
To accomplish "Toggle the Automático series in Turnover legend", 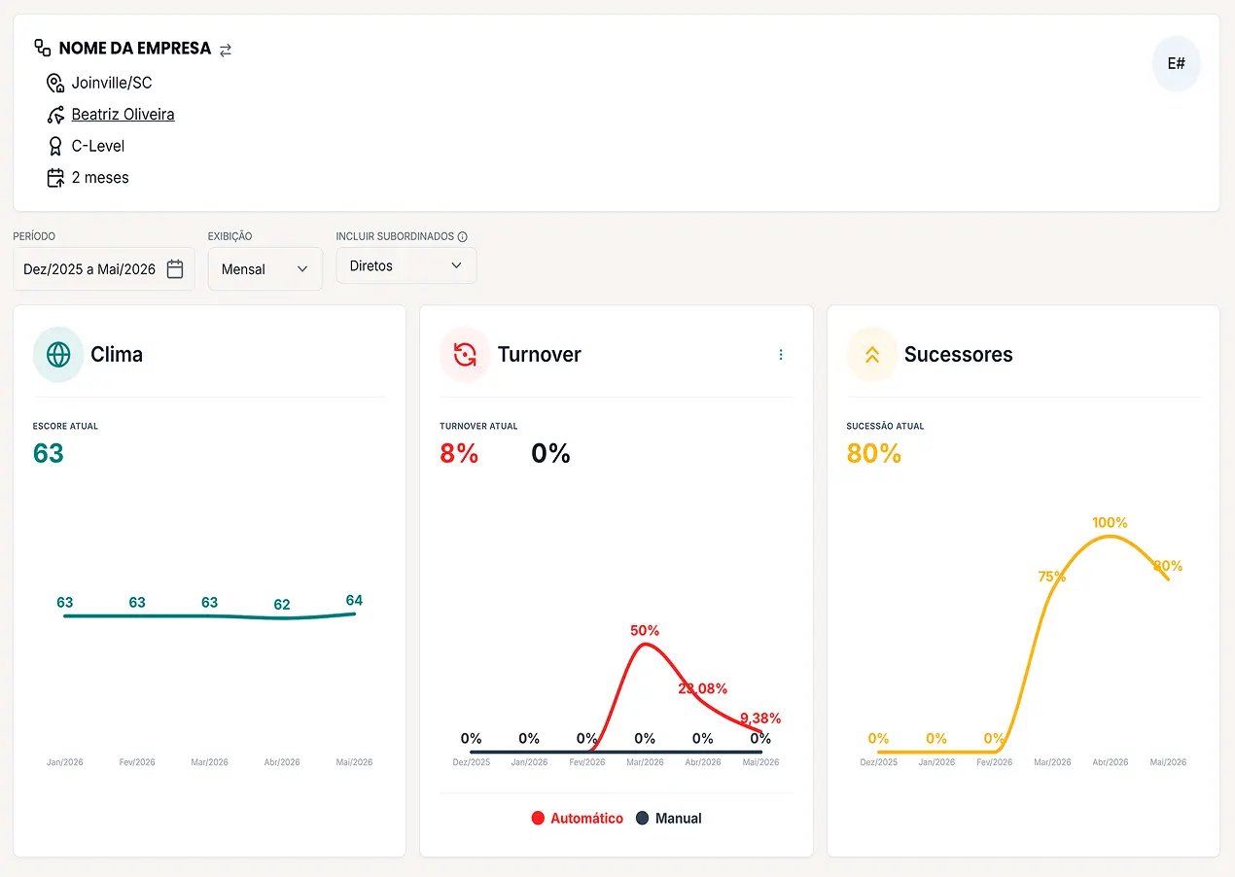I will [578, 819].
